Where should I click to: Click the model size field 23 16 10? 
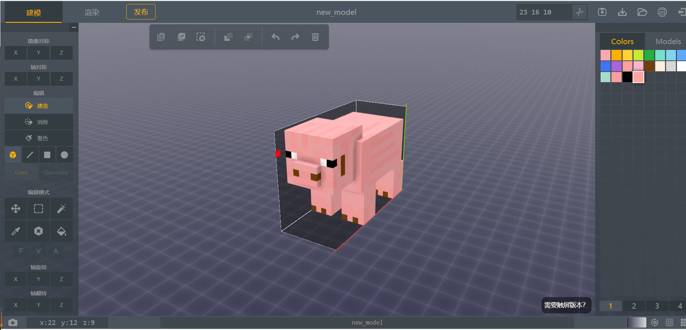pos(544,12)
